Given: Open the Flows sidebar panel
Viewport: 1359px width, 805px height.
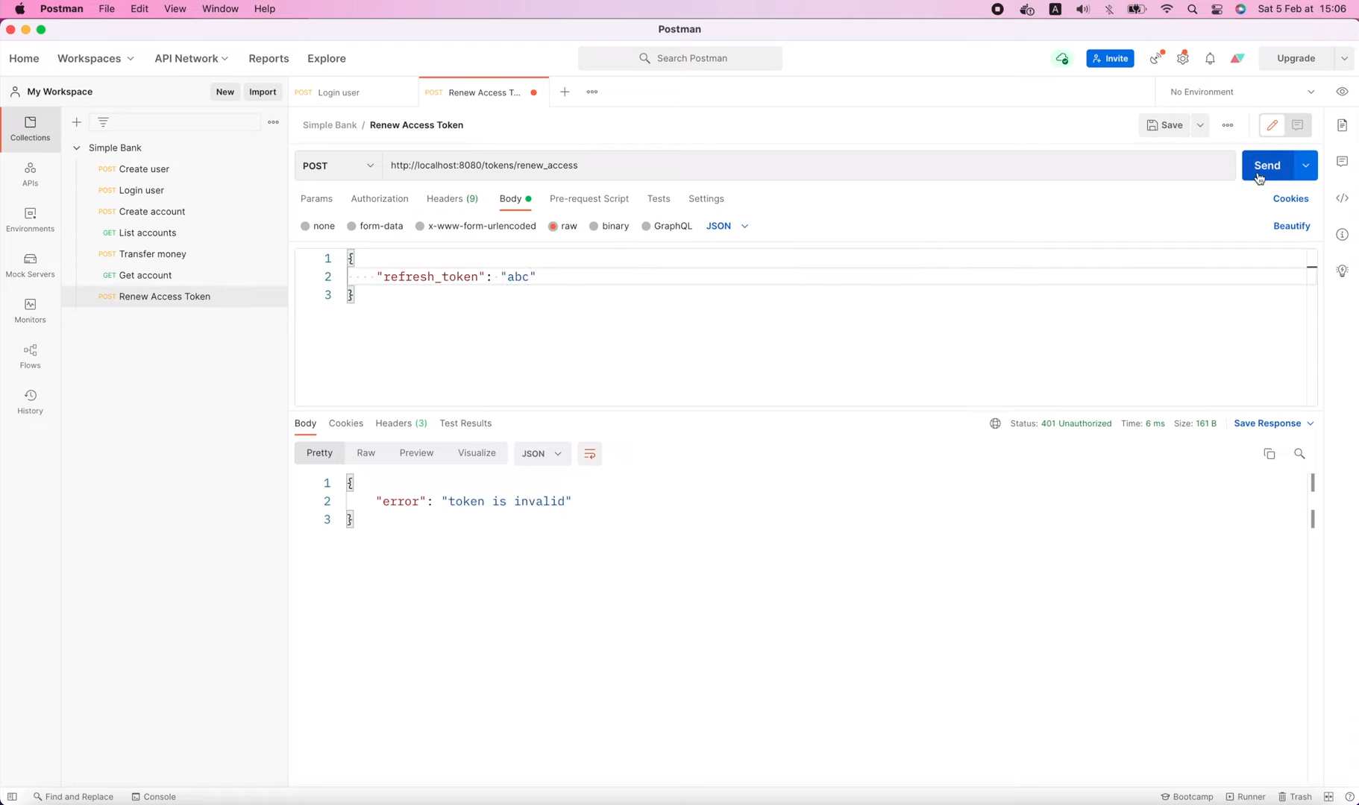Looking at the screenshot, I should [x=31, y=356].
